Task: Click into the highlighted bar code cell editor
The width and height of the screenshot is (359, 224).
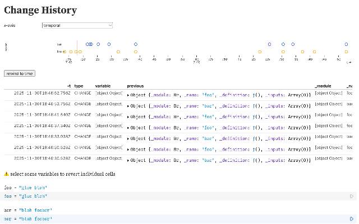Action: click(168, 219)
